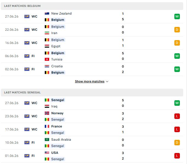This screenshot has width=187, height=164.
Task: Click the Iraq team name
Action: point(54,106)
